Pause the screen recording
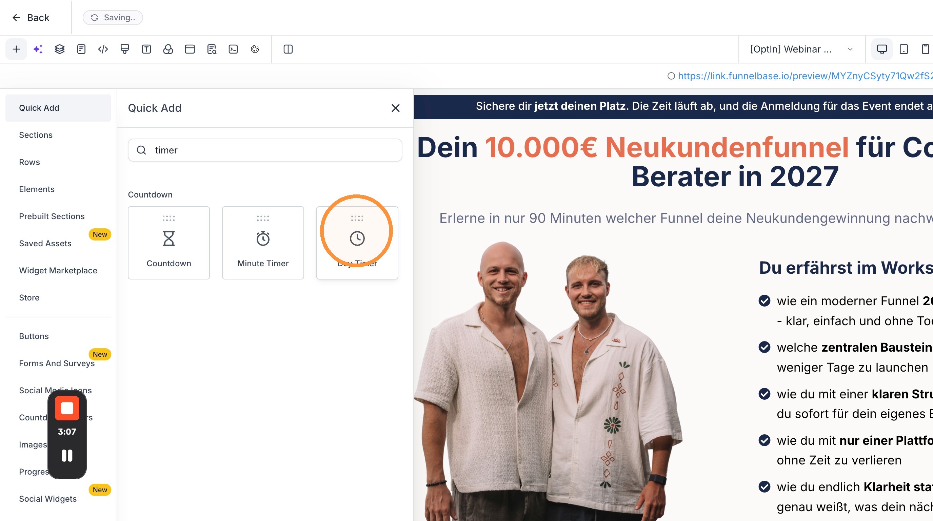The image size is (933, 521). tap(67, 456)
